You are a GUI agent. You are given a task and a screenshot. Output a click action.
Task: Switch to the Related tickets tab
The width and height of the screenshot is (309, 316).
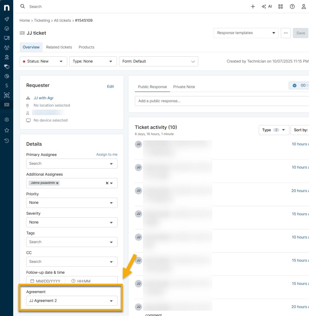pyautogui.click(x=59, y=47)
